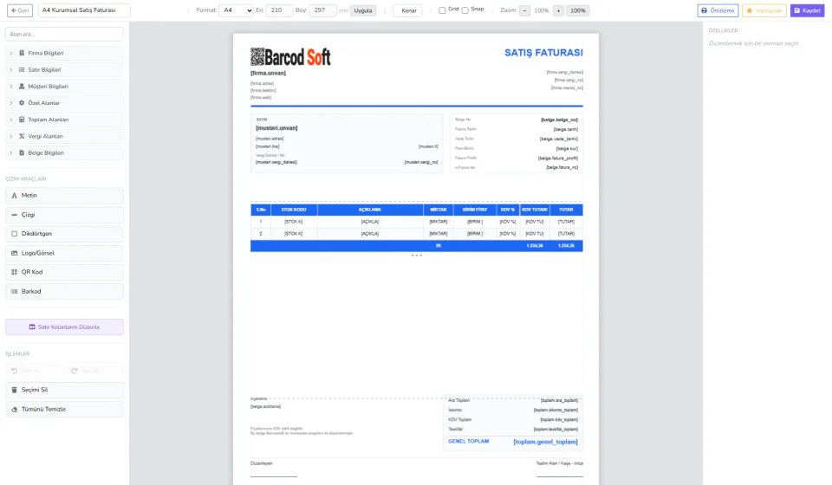Click the Varsayılan star icon
Viewport: 832px width, 485px height.
point(749,10)
